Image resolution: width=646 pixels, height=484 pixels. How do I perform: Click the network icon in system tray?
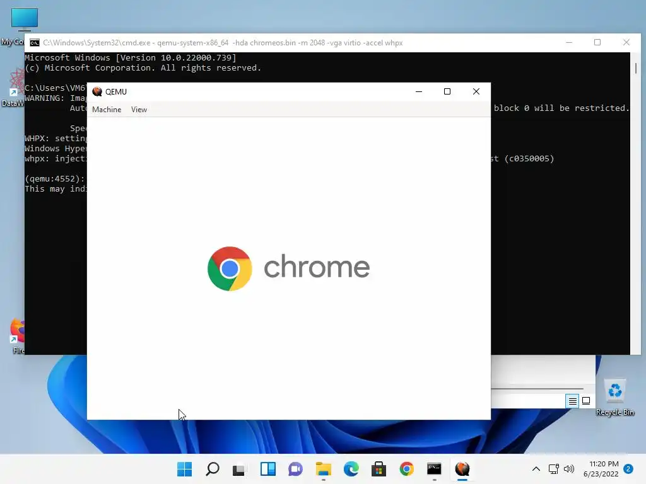554,469
